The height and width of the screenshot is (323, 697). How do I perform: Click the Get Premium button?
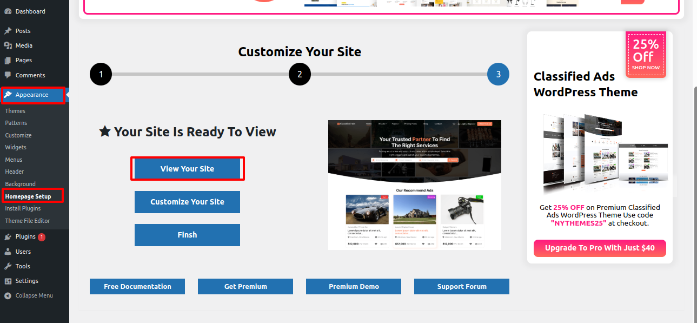(x=245, y=287)
